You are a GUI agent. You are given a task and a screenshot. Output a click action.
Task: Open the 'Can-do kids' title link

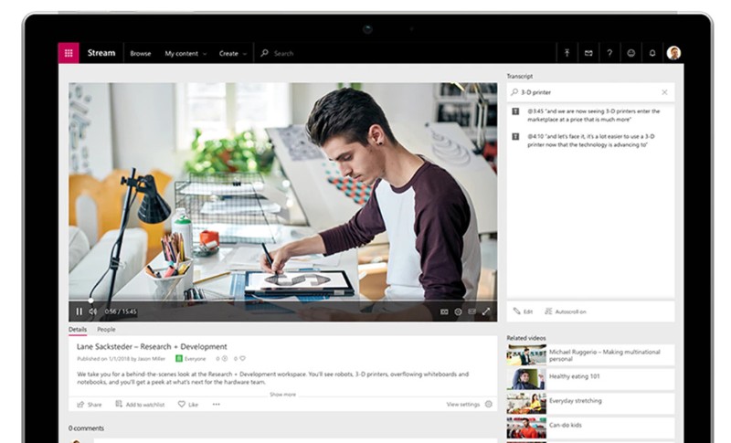pyautogui.click(x=565, y=425)
